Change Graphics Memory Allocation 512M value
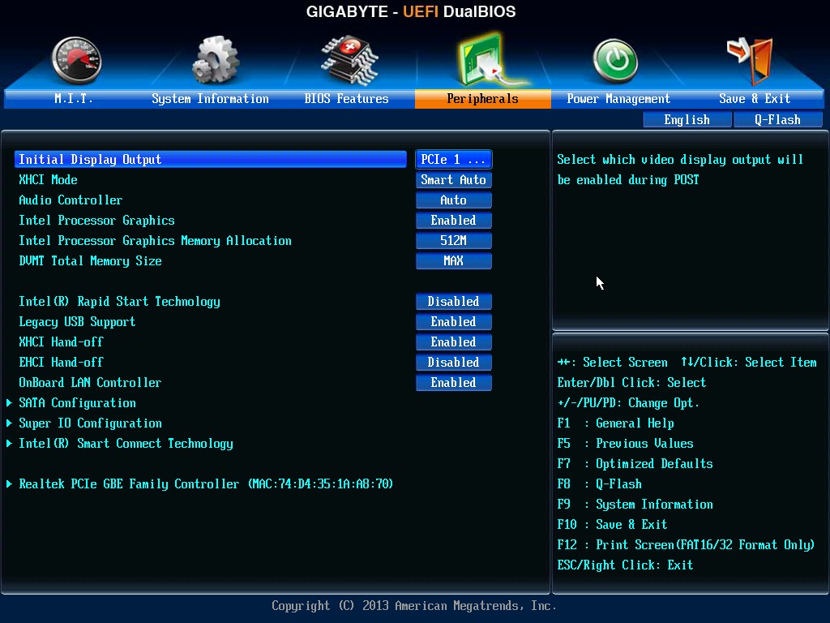 453,241
